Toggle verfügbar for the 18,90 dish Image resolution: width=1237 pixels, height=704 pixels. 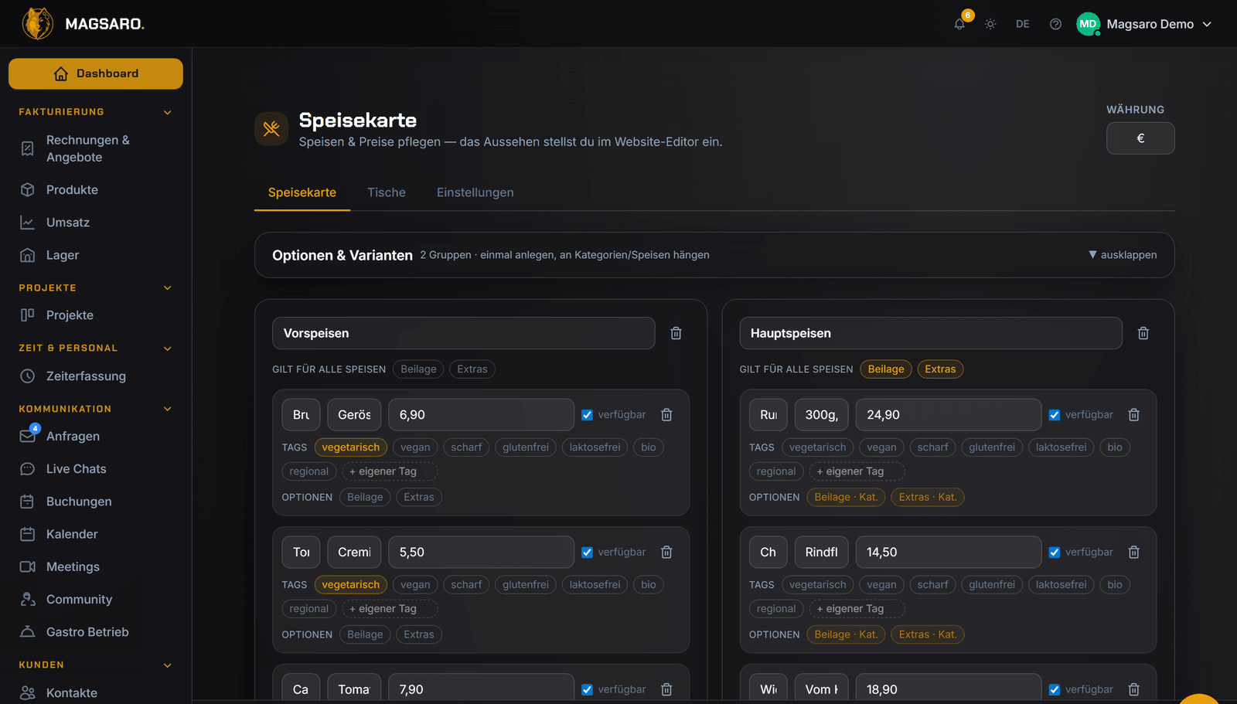pyautogui.click(x=1055, y=689)
